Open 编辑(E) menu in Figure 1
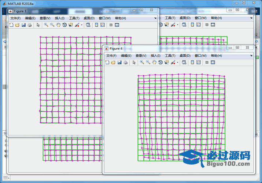Viewport: 262px width, 183px height. click(30, 18)
